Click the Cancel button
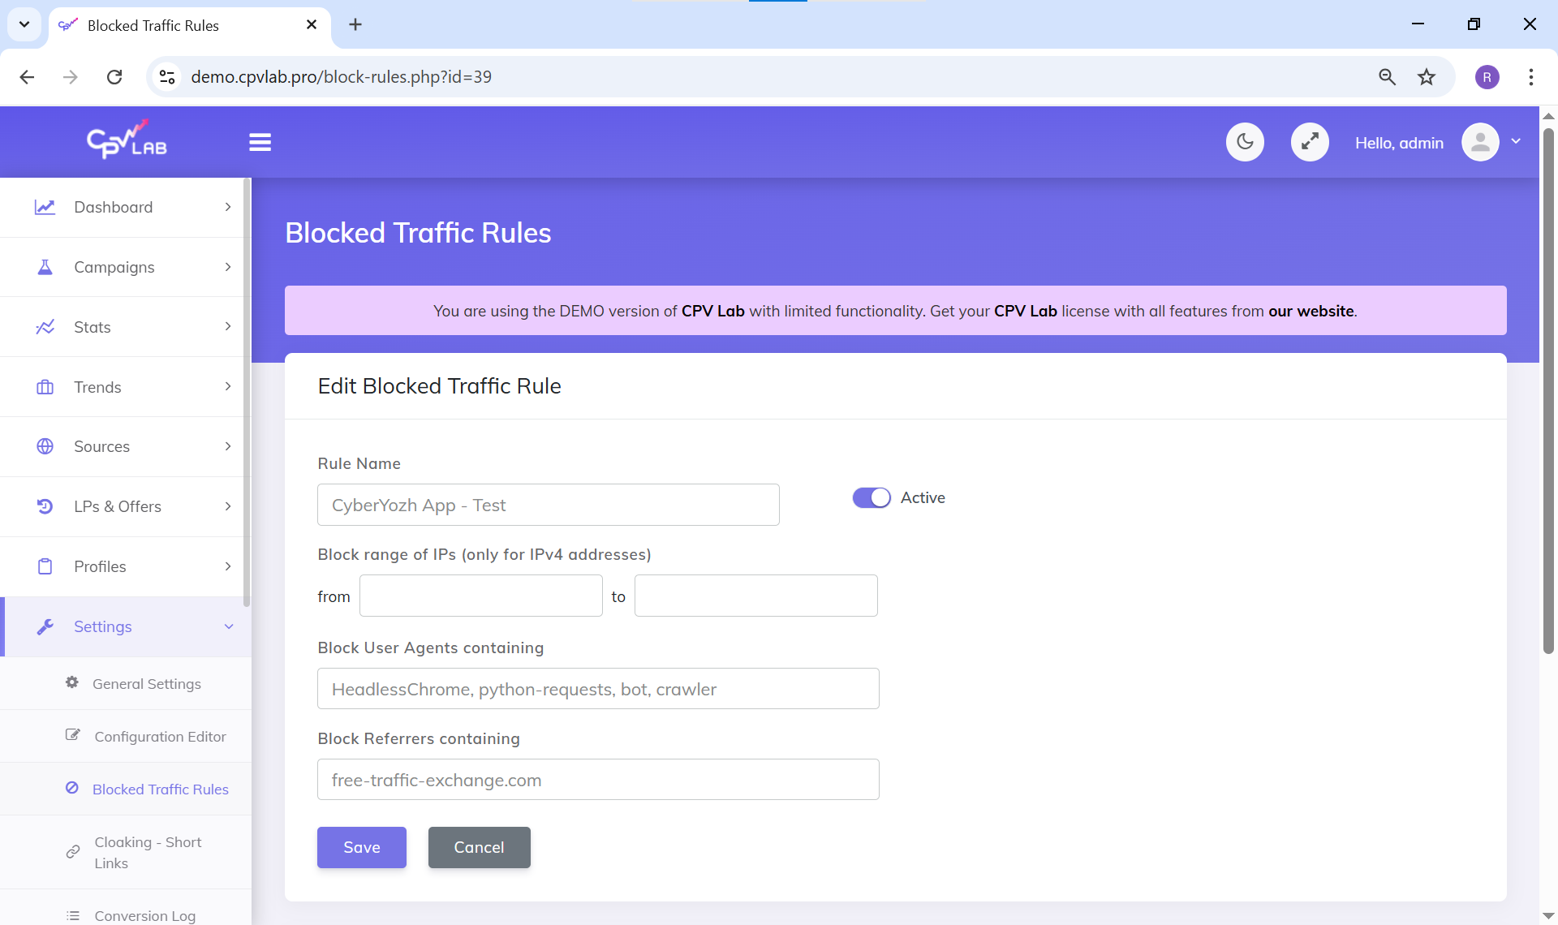This screenshot has width=1558, height=925. tap(479, 847)
